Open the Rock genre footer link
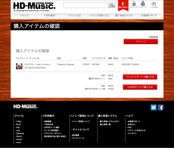 (x=18, y=124)
